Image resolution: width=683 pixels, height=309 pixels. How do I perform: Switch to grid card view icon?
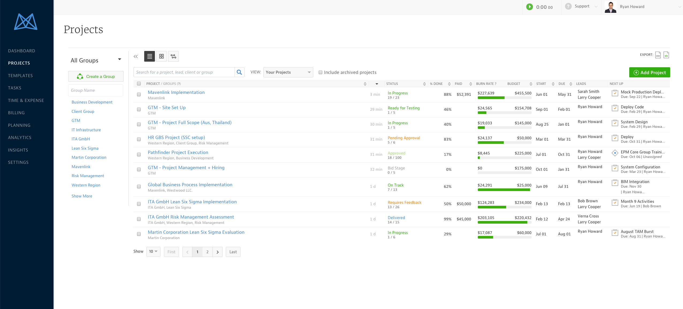161,56
